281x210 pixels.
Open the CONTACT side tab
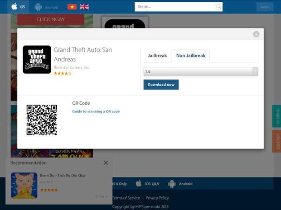click(277, 141)
